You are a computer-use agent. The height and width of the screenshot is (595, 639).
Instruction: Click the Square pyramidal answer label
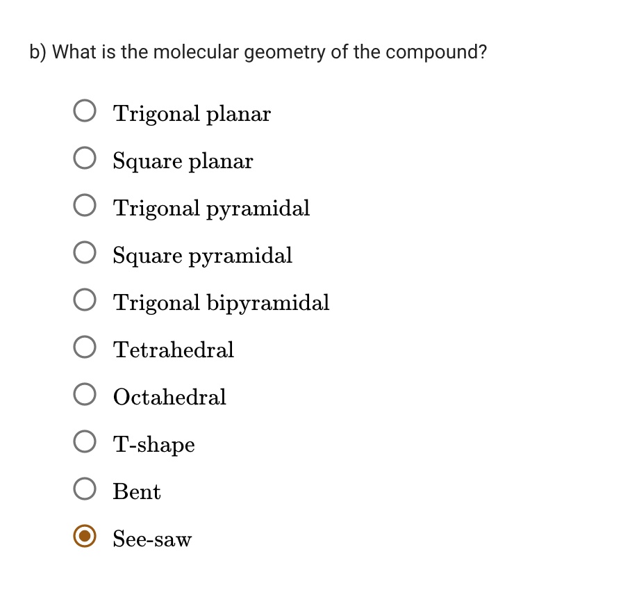pos(202,255)
